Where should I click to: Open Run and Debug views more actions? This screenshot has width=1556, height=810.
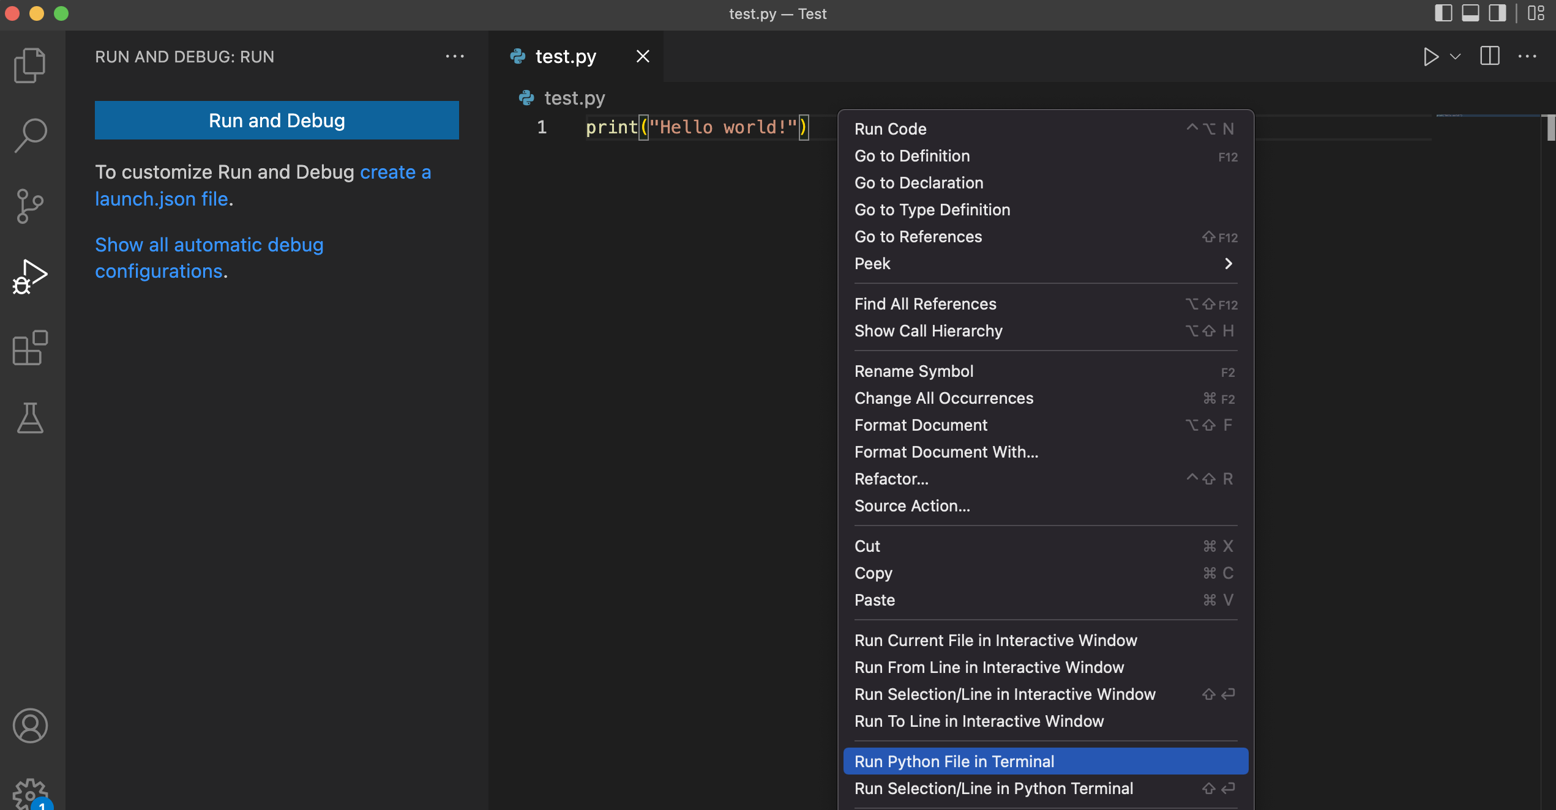tap(454, 56)
